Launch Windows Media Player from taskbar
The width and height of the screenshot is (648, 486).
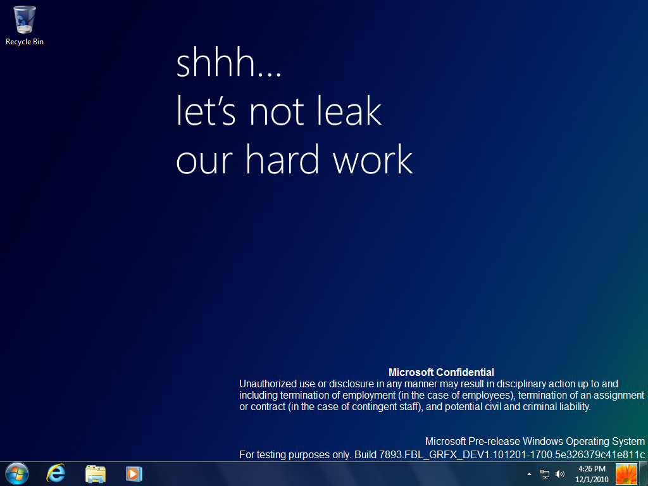pyautogui.click(x=134, y=474)
